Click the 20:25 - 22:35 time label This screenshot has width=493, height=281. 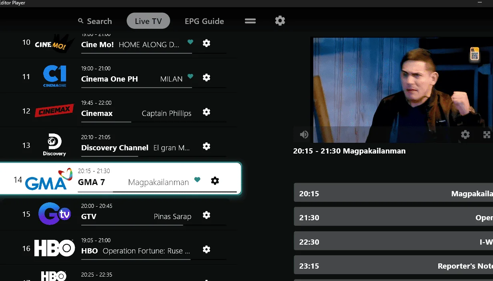point(96,275)
